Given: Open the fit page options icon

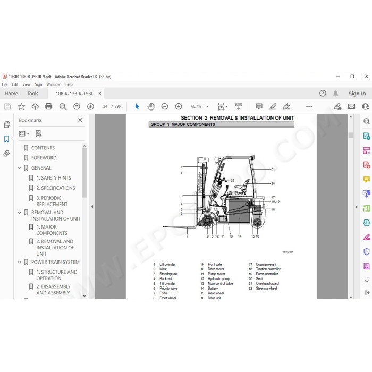Looking at the screenshot, I should click(222, 106).
